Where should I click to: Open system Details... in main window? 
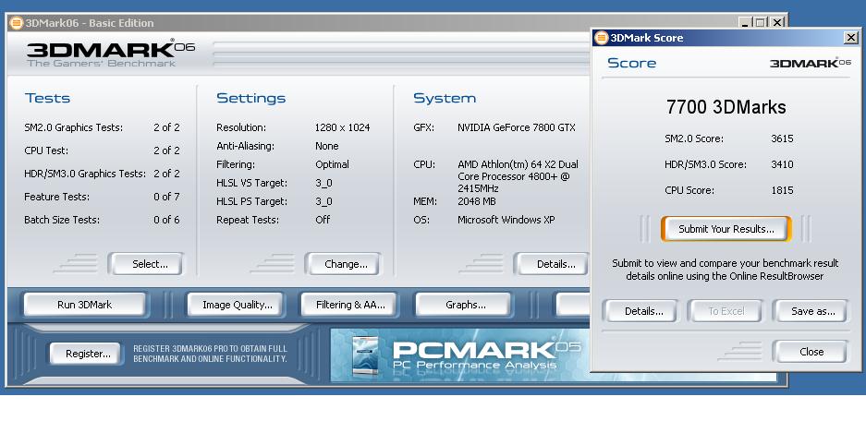click(x=554, y=264)
